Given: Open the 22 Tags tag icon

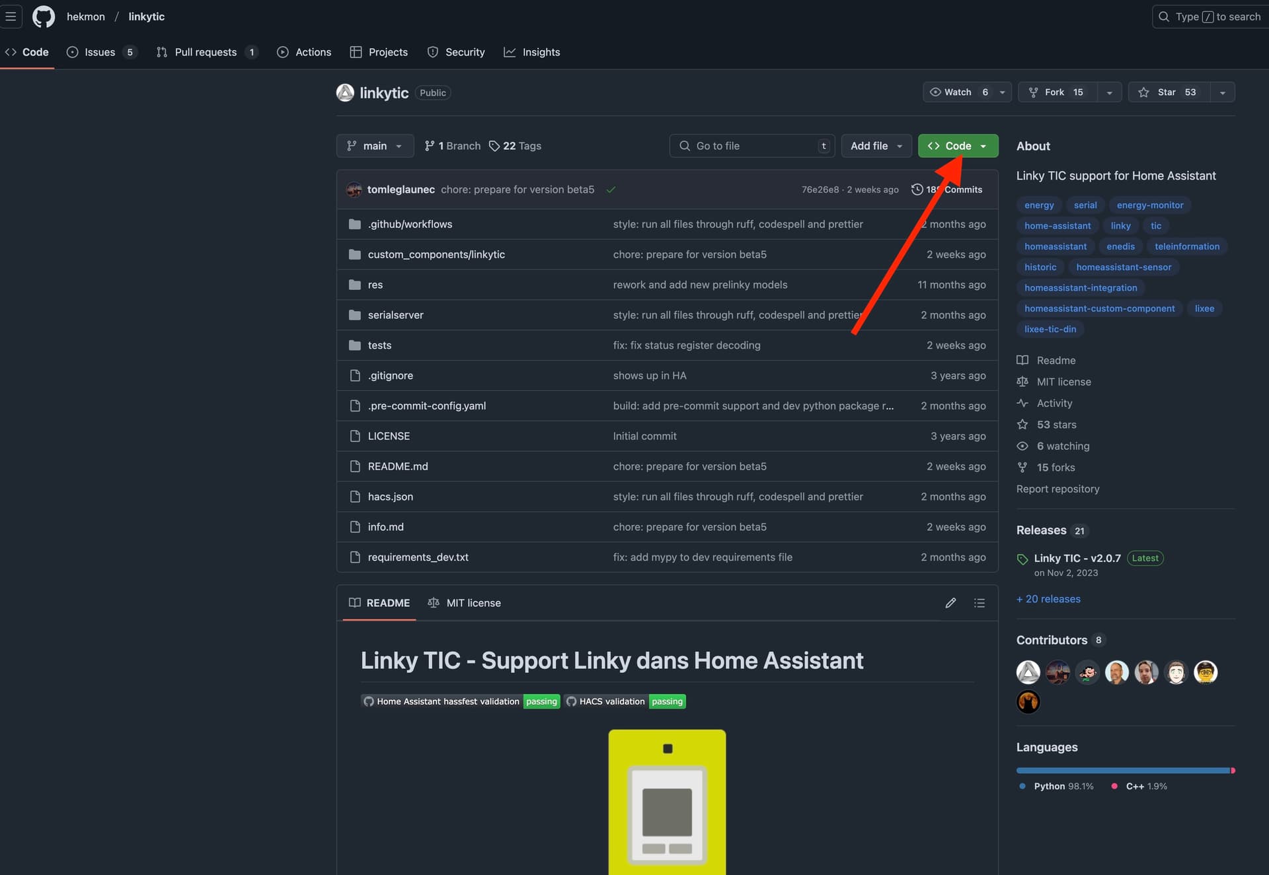Looking at the screenshot, I should [494, 146].
